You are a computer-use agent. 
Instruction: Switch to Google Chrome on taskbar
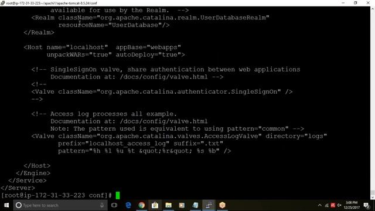click(x=142, y=205)
